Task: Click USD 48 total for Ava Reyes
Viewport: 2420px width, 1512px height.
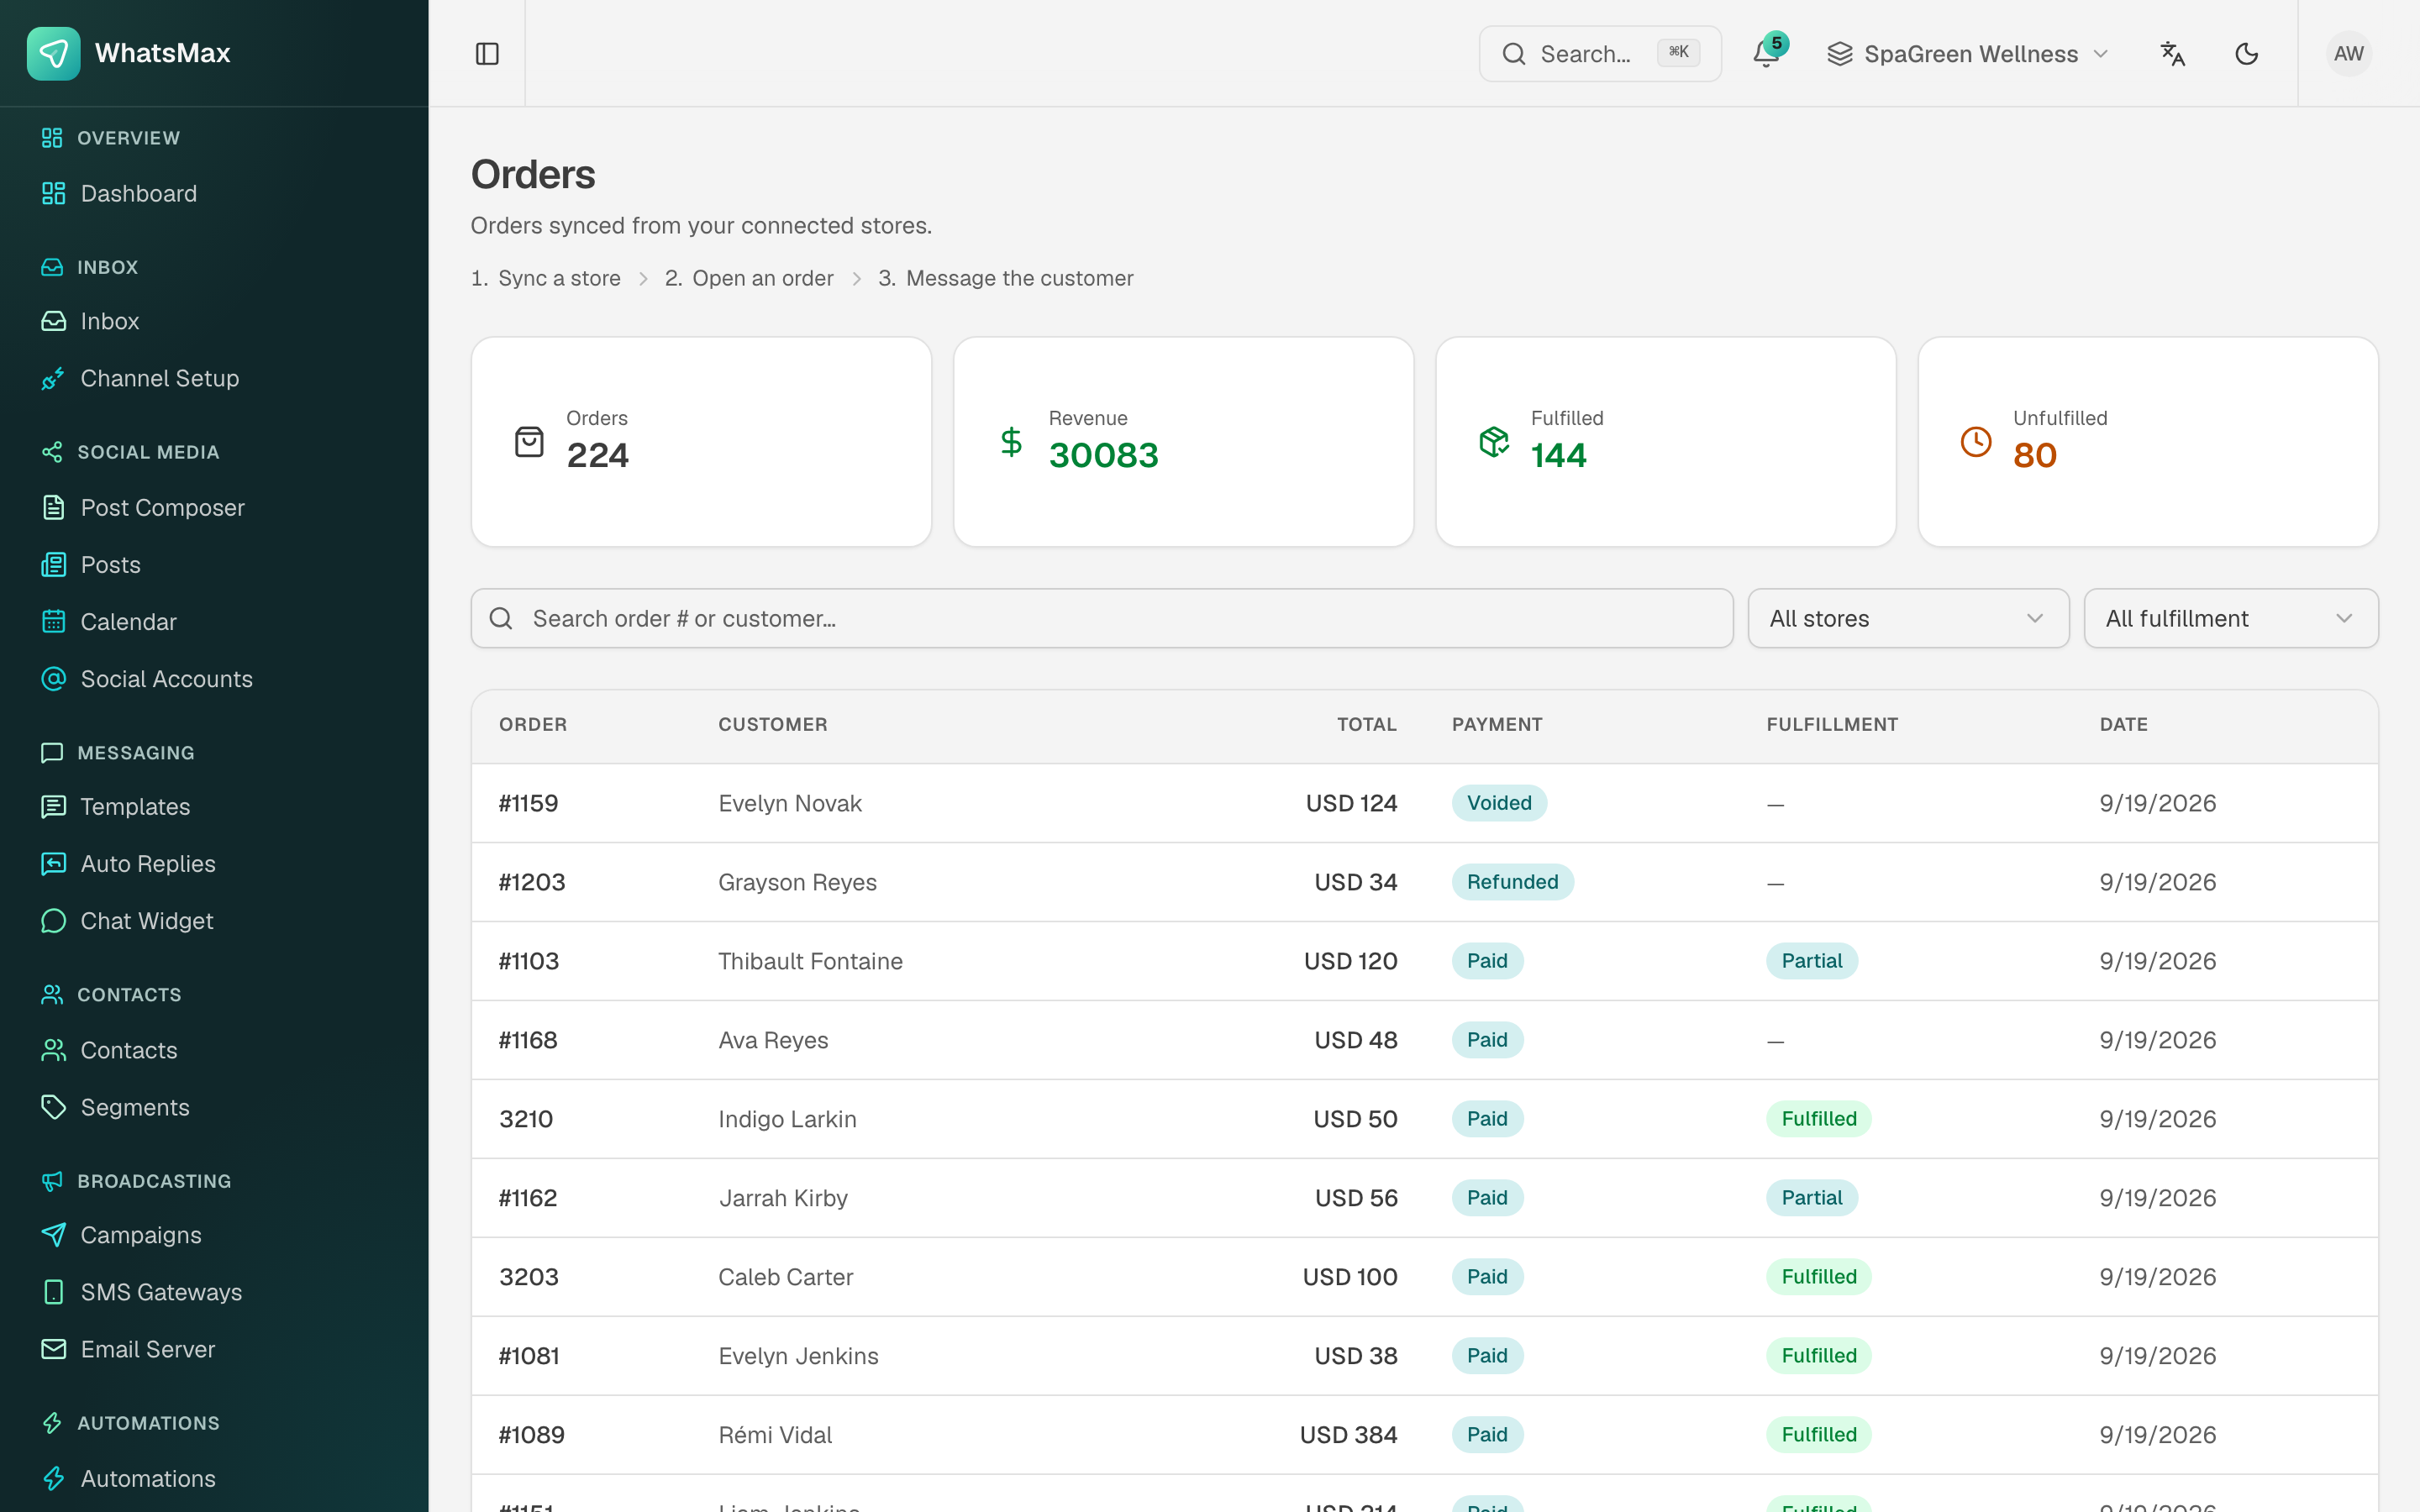Action: (x=1355, y=1040)
